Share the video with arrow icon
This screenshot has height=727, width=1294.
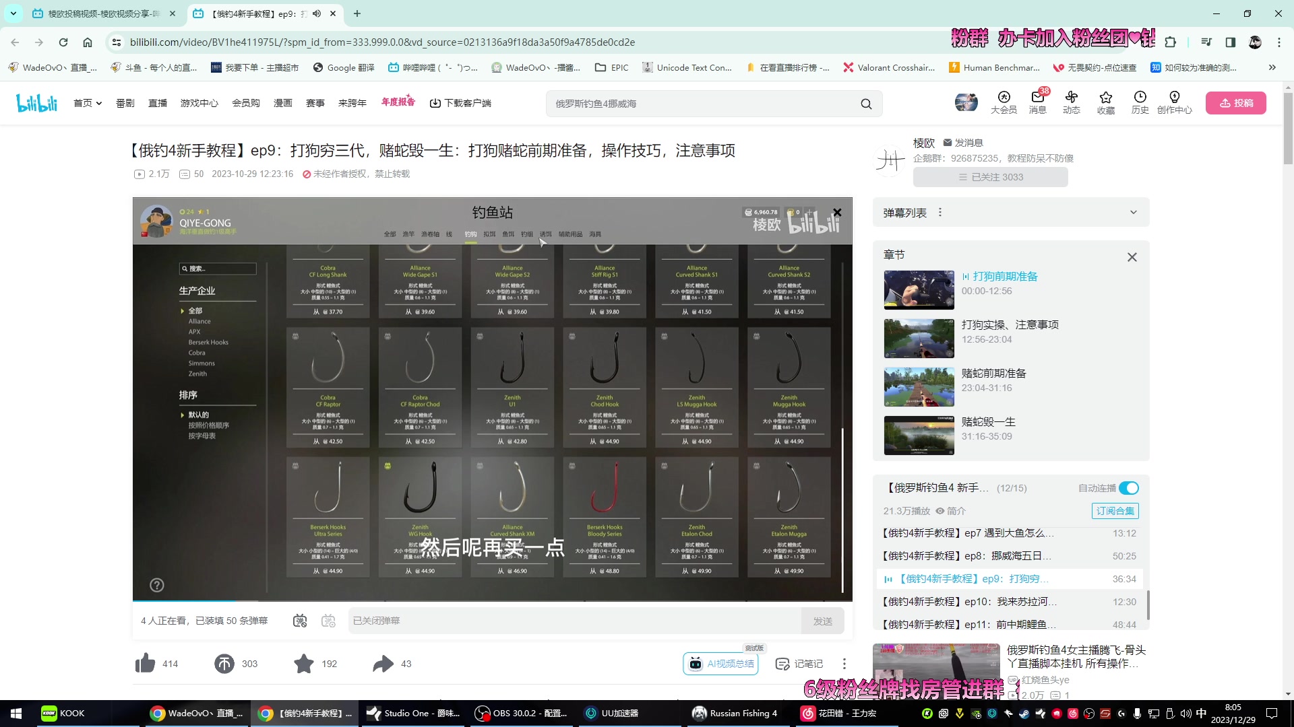tap(383, 664)
